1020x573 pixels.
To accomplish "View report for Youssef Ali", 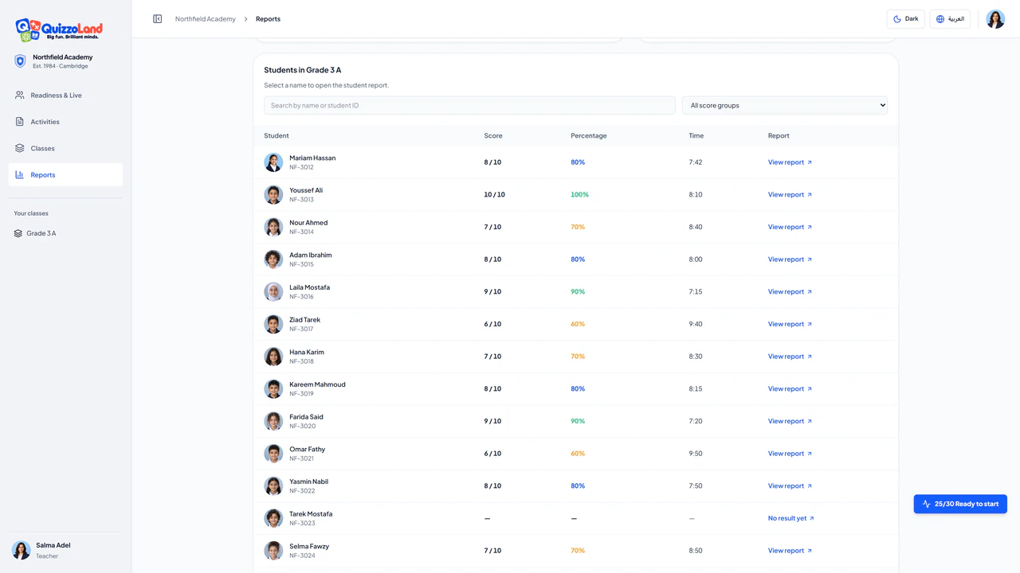I will (790, 195).
